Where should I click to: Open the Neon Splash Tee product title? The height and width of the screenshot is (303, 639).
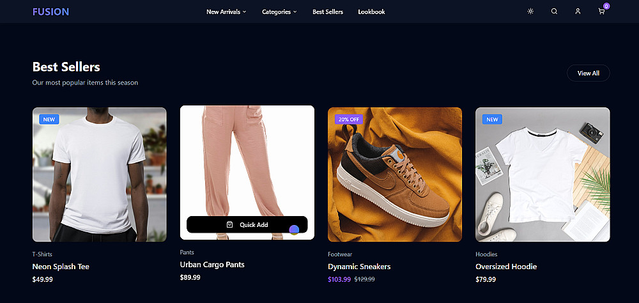[x=61, y=267]
